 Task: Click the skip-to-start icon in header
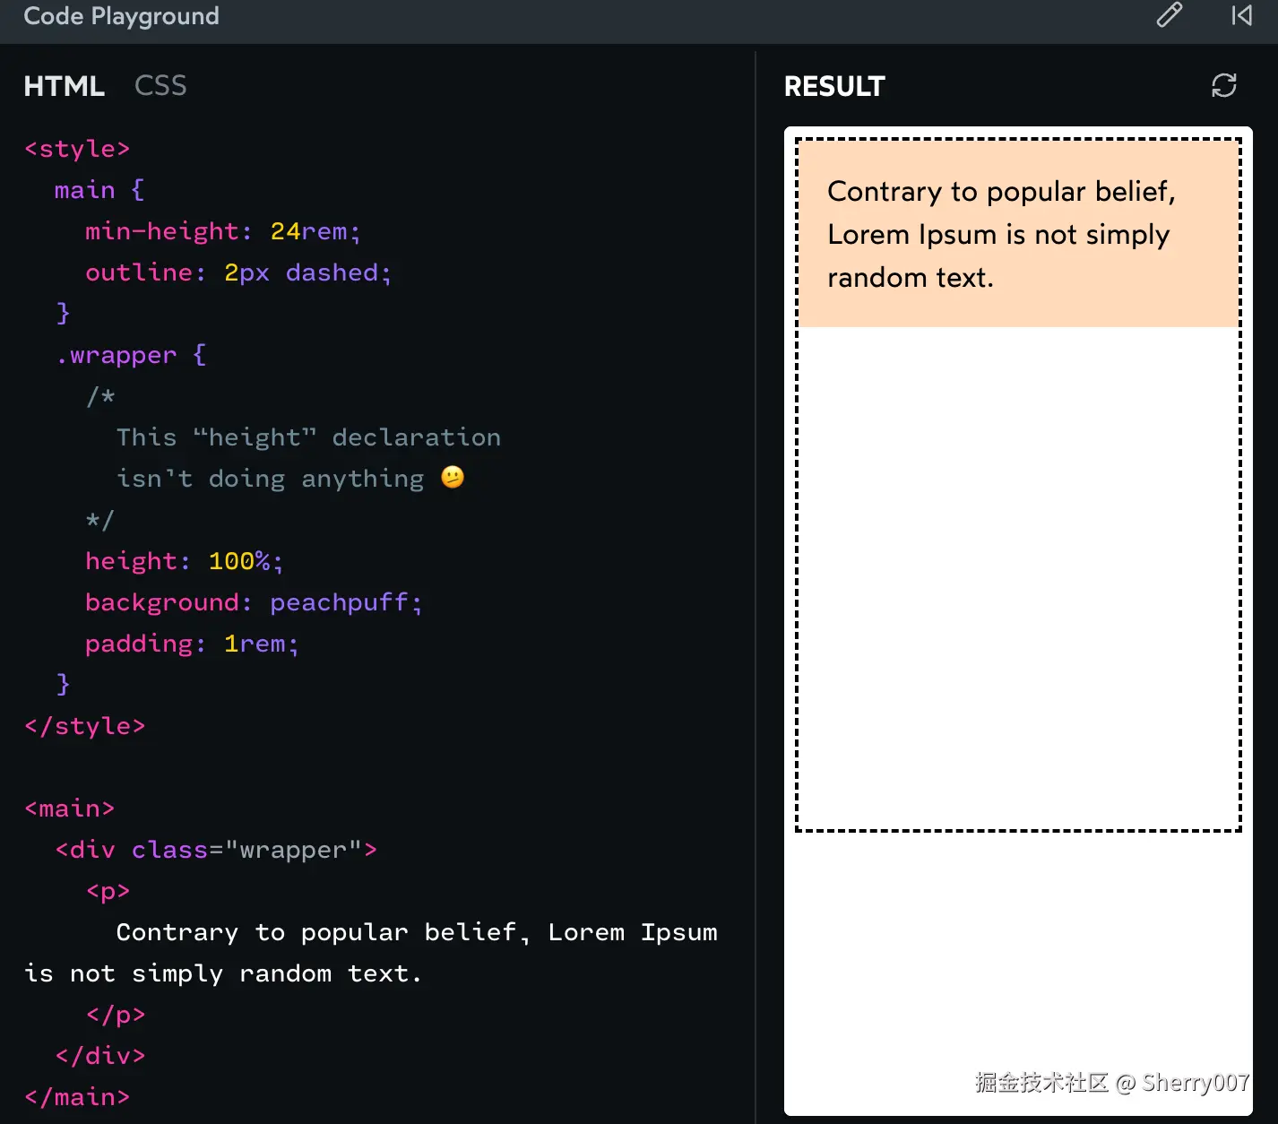click(x=1241, y=15)
